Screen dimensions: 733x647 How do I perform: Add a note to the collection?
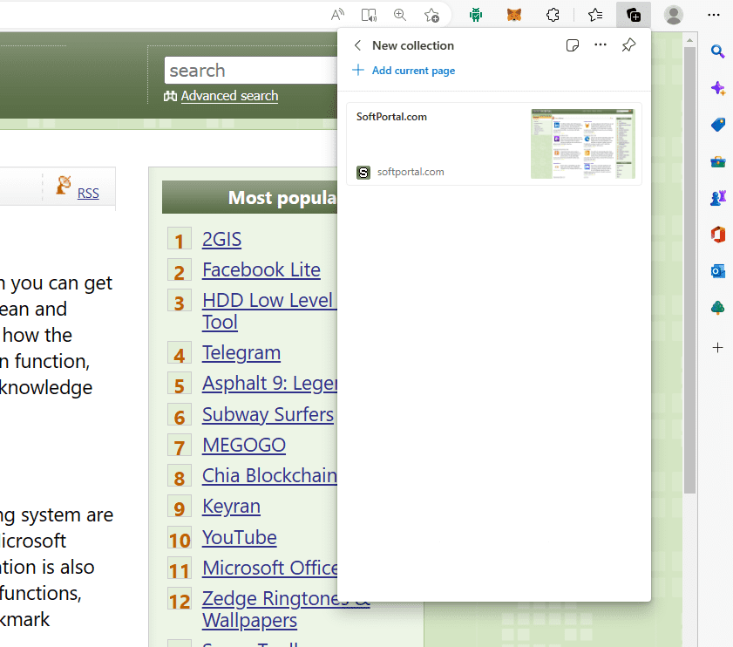click(572, 45)
